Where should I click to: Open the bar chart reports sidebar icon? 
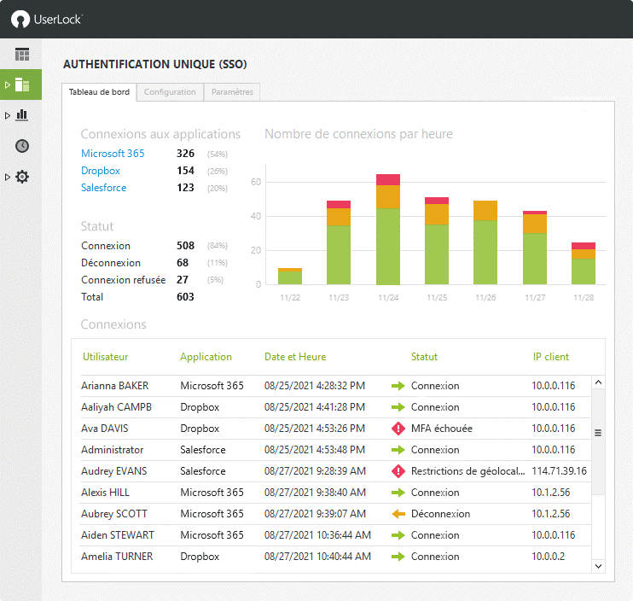point(22,115)
